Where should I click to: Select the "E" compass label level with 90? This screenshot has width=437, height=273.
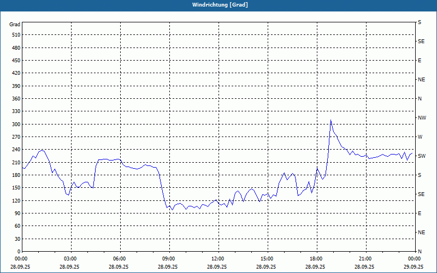[x=420, y=213]
